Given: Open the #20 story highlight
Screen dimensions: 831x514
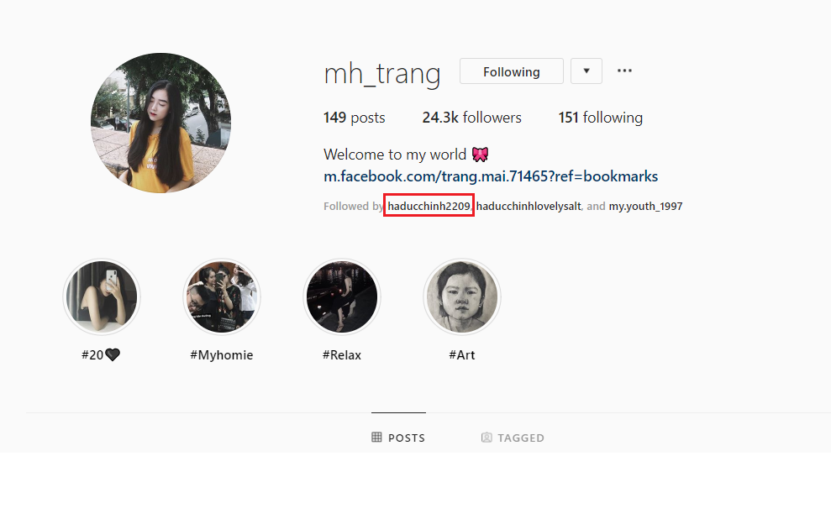Looking at the screenshot, I should (101, 296).
